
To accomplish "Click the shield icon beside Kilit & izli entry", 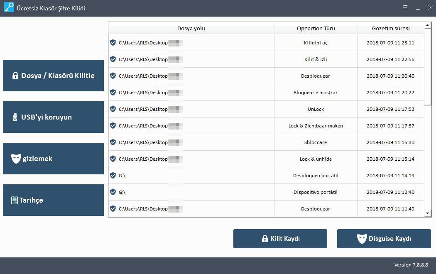I will (113, 59).
